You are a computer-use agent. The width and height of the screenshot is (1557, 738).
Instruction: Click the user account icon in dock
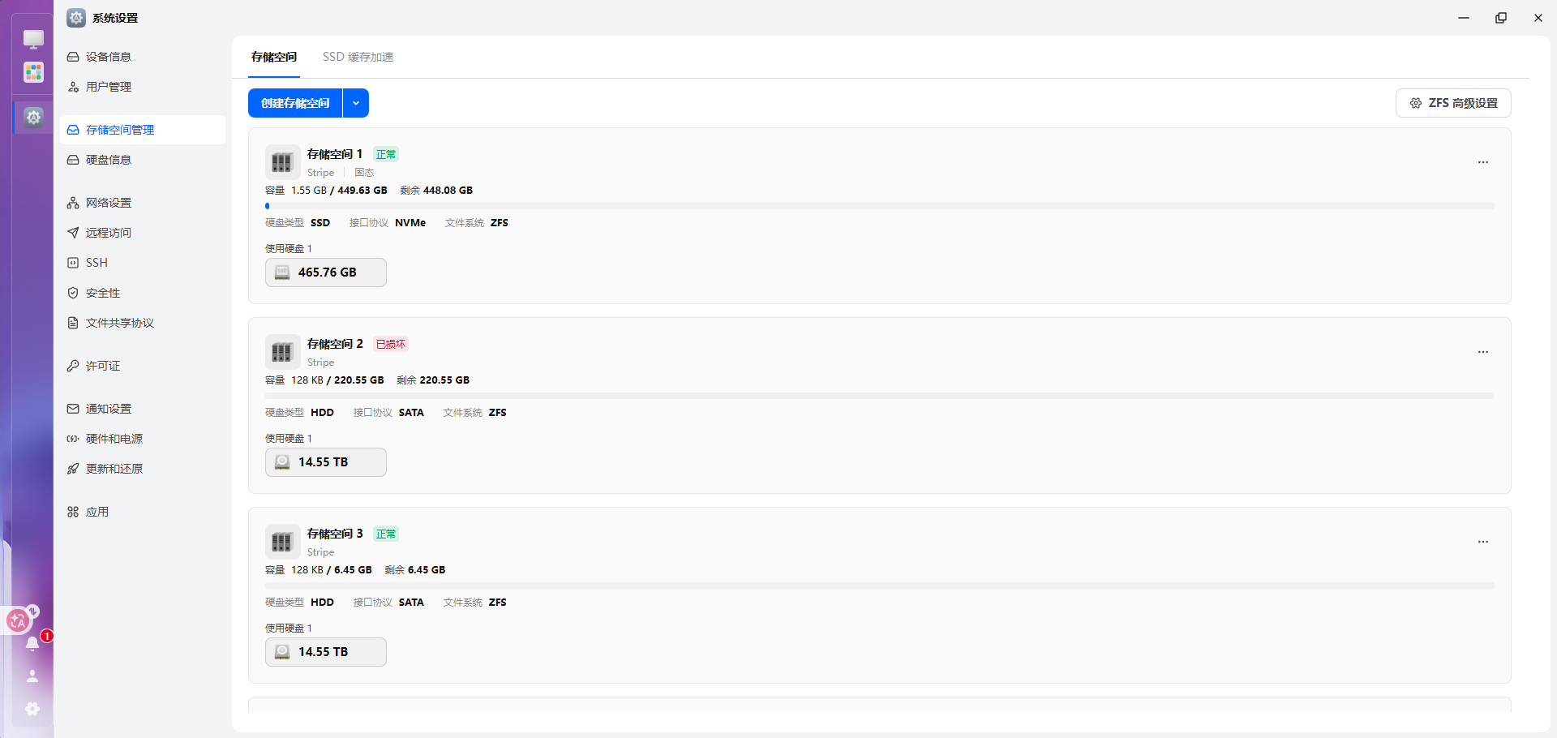click(32, 676)
